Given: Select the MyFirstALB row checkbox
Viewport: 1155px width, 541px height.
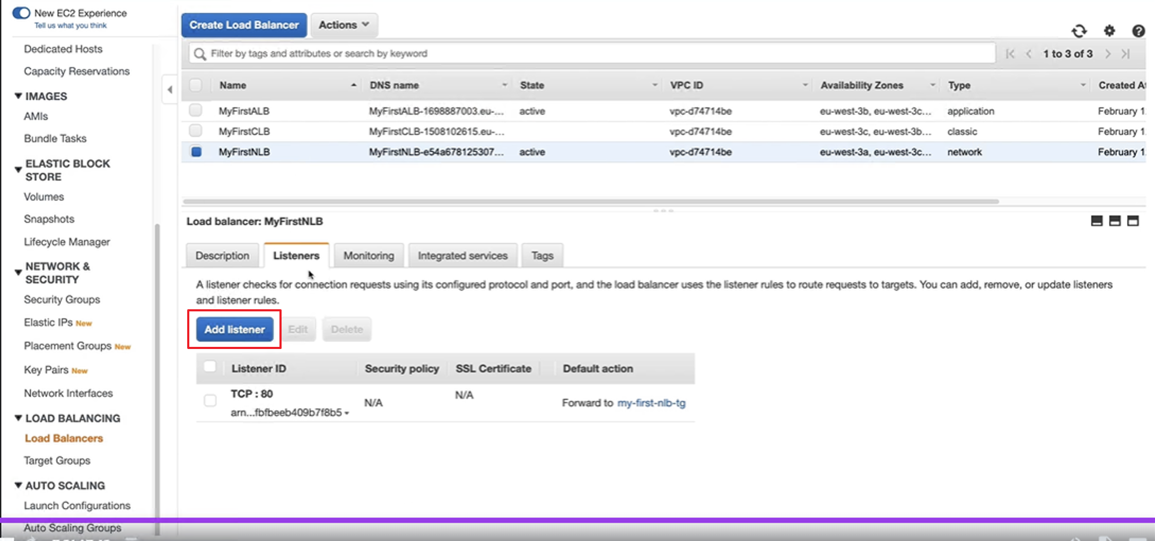Looking at the screenshot, I should (x=196, y=110).
